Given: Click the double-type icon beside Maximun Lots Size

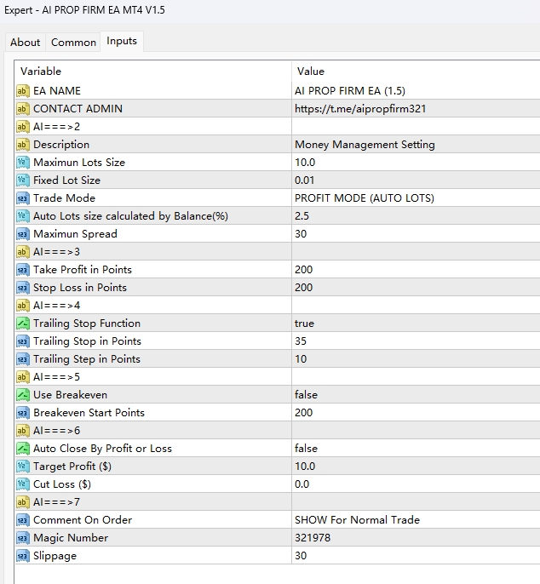Looking at the screenshot, I should 23,163.
